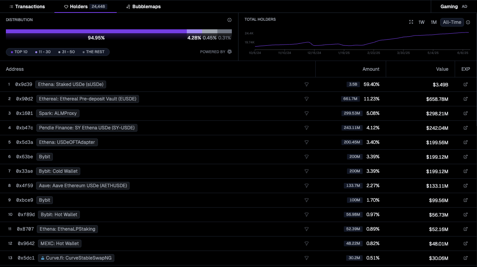
Task: Filter by Ethena: EthenaLPStaking row funnel
Action: pyautogui.click(x=307, y=229)
